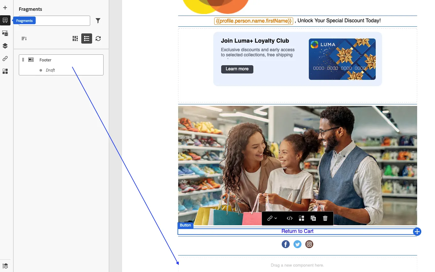The height and width of the screenshot is (272, 435).
Task: Open the asset picker icon in left rail
Action: [5, 33]
